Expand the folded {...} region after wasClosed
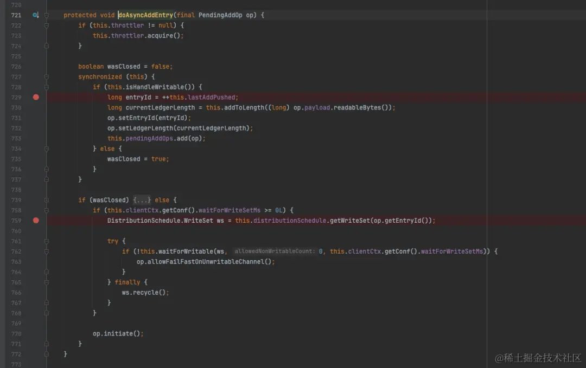586x368 pixels. pyautogui.click(x=142, y=200)
